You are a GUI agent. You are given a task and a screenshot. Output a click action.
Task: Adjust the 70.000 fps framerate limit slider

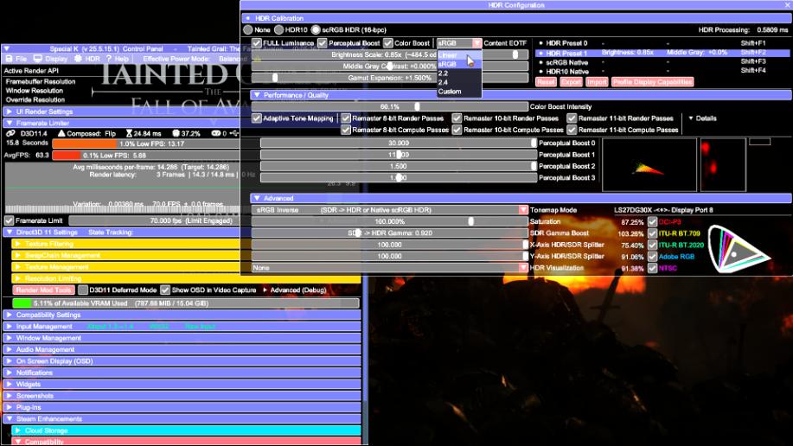point(154,220)
